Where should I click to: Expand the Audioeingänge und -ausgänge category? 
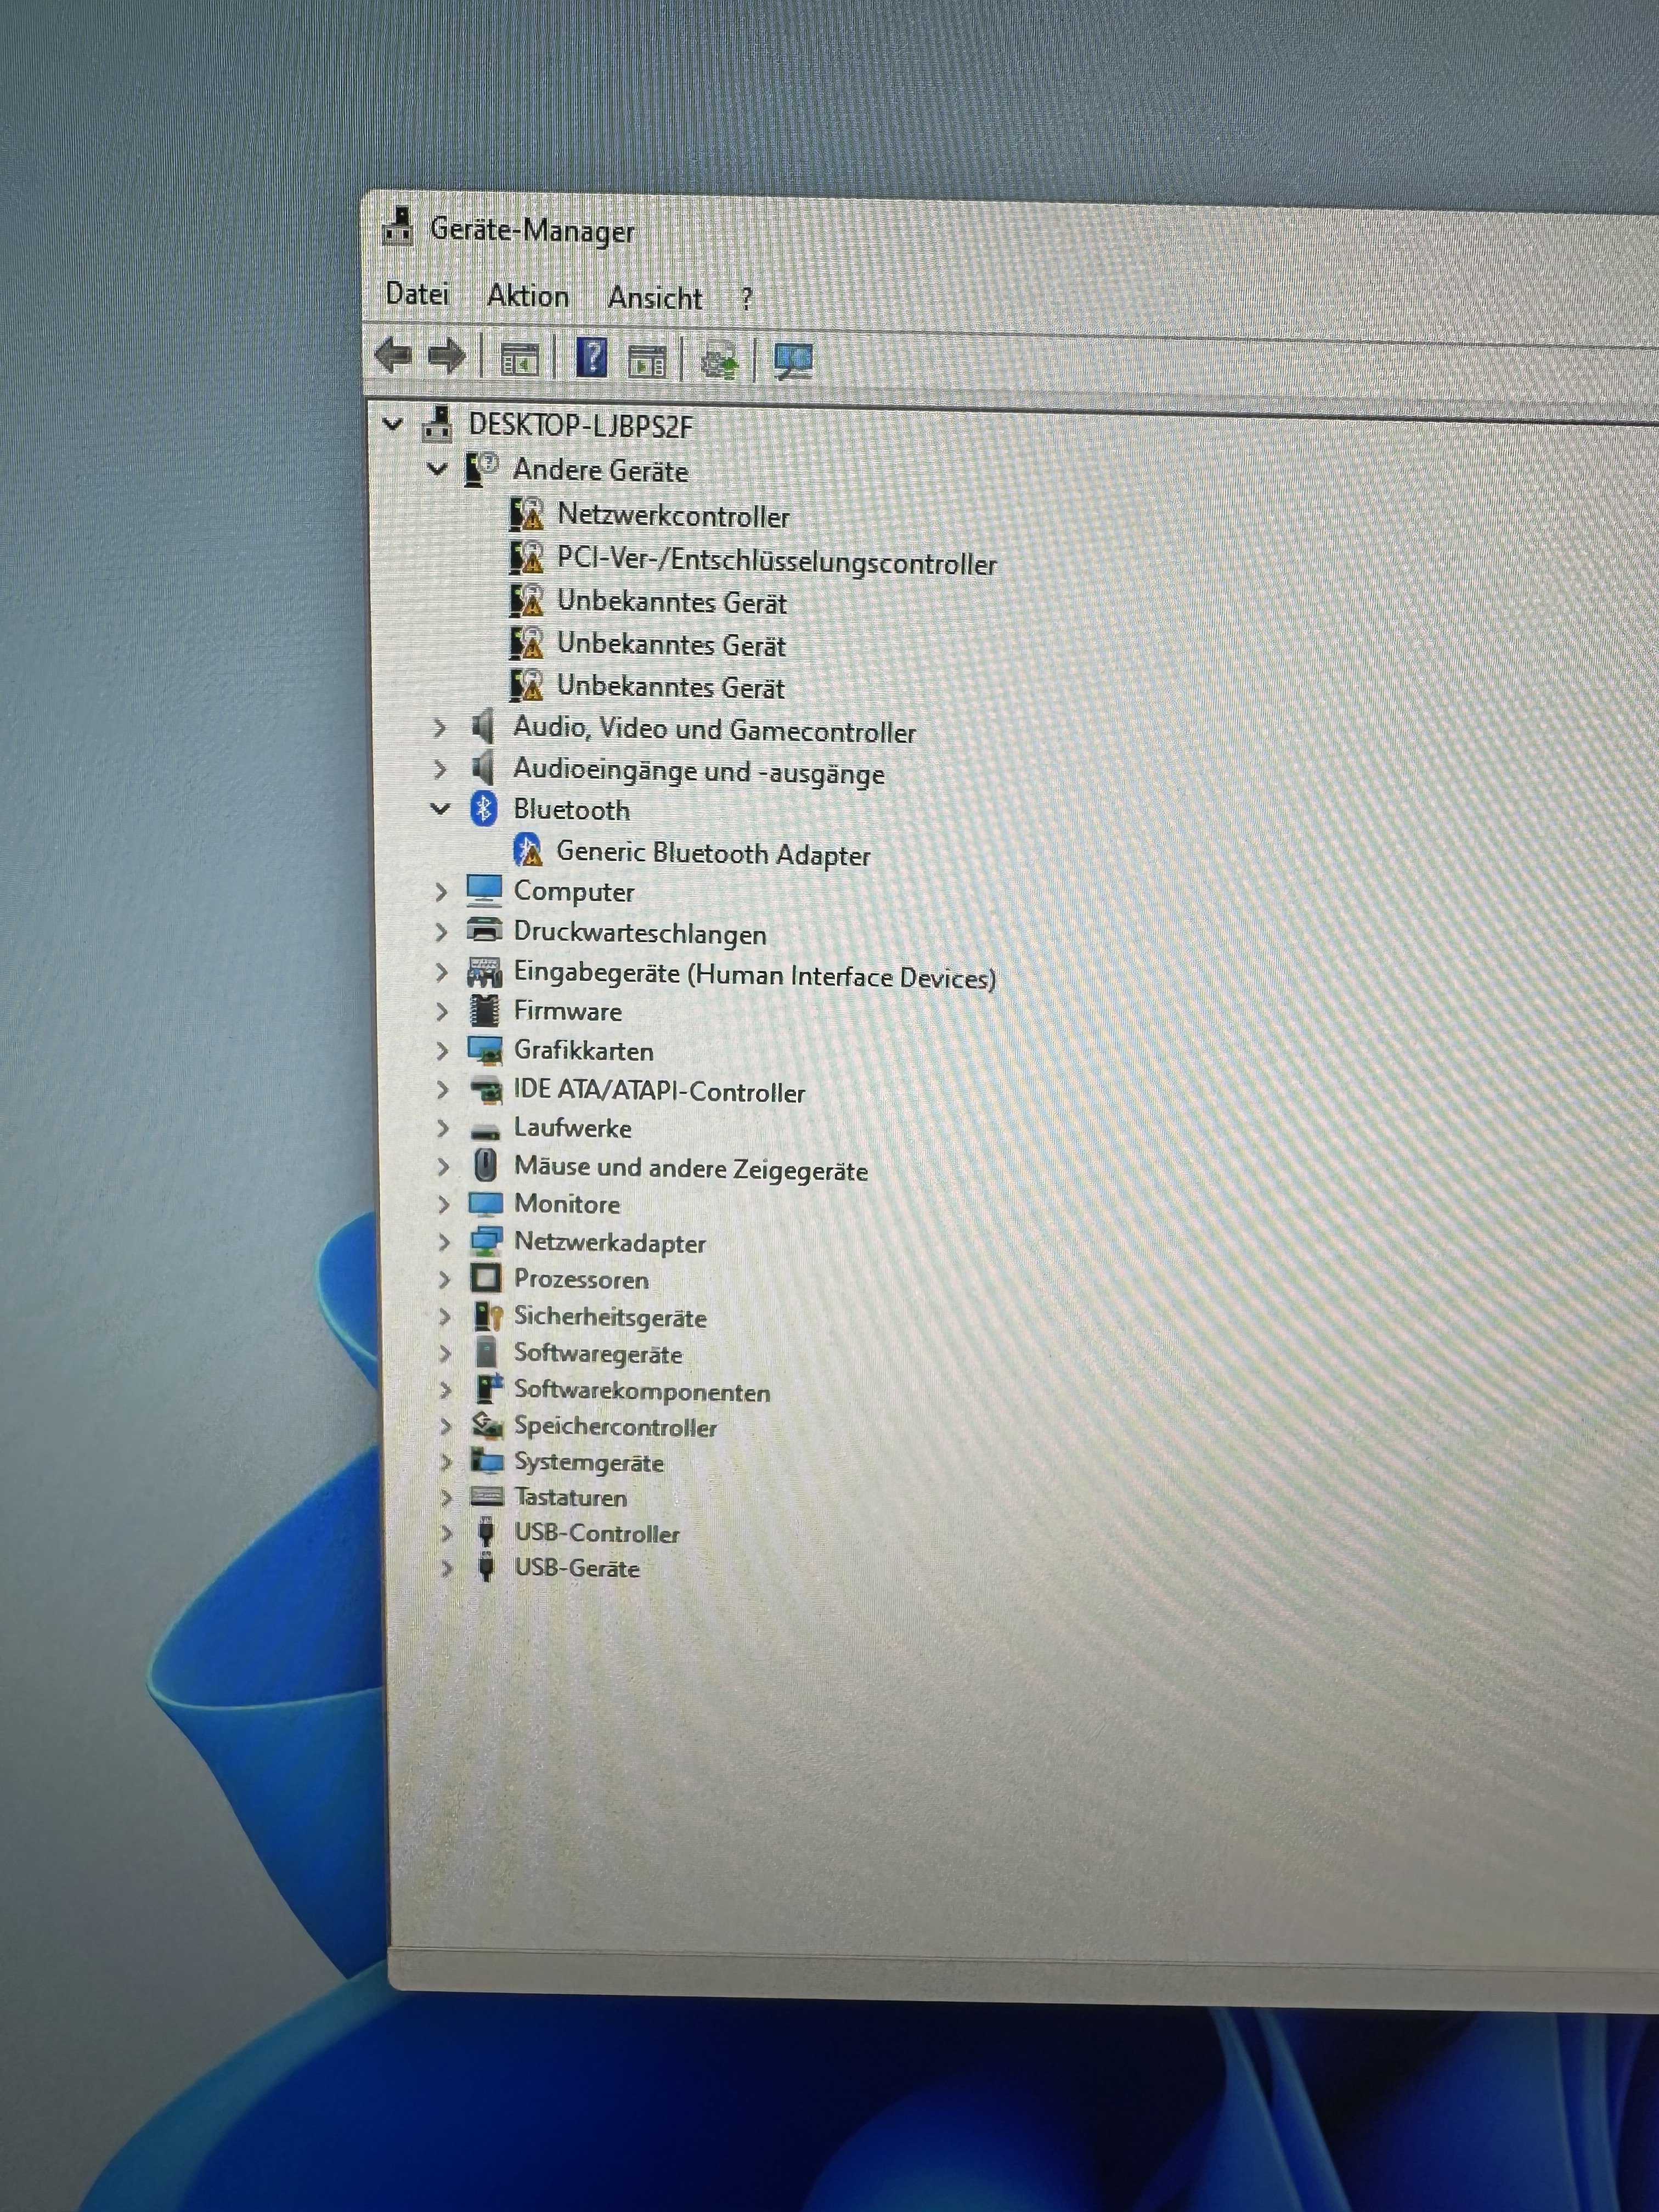(439, 770)
